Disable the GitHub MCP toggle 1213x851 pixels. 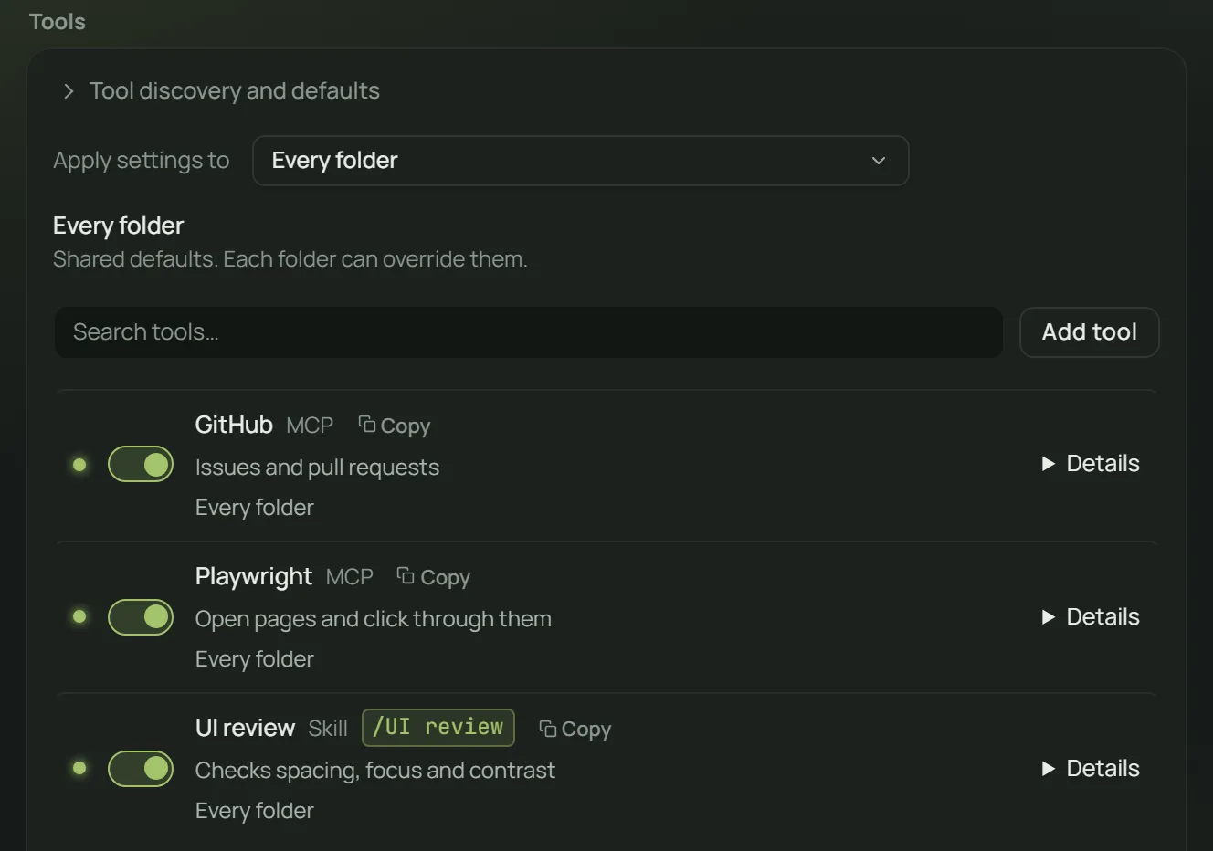(x=141, y=464)
